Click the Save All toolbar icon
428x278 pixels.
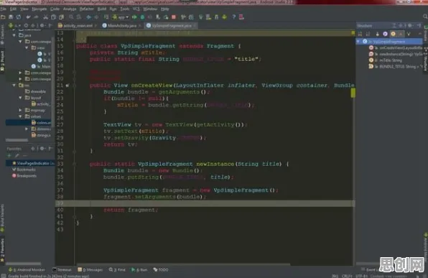tap(11, 17)
